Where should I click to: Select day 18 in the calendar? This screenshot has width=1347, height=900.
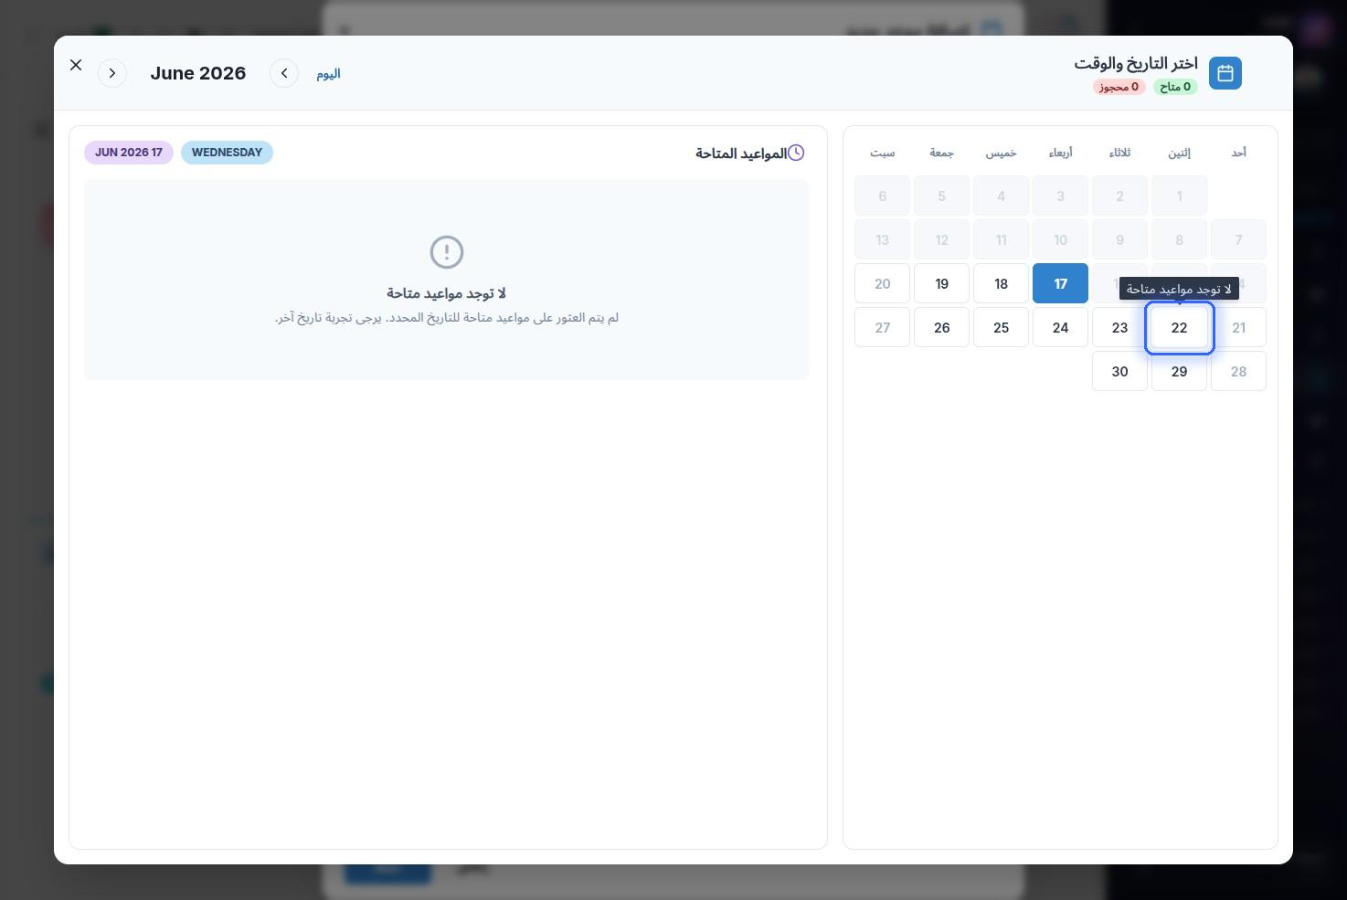point(1001,283)
